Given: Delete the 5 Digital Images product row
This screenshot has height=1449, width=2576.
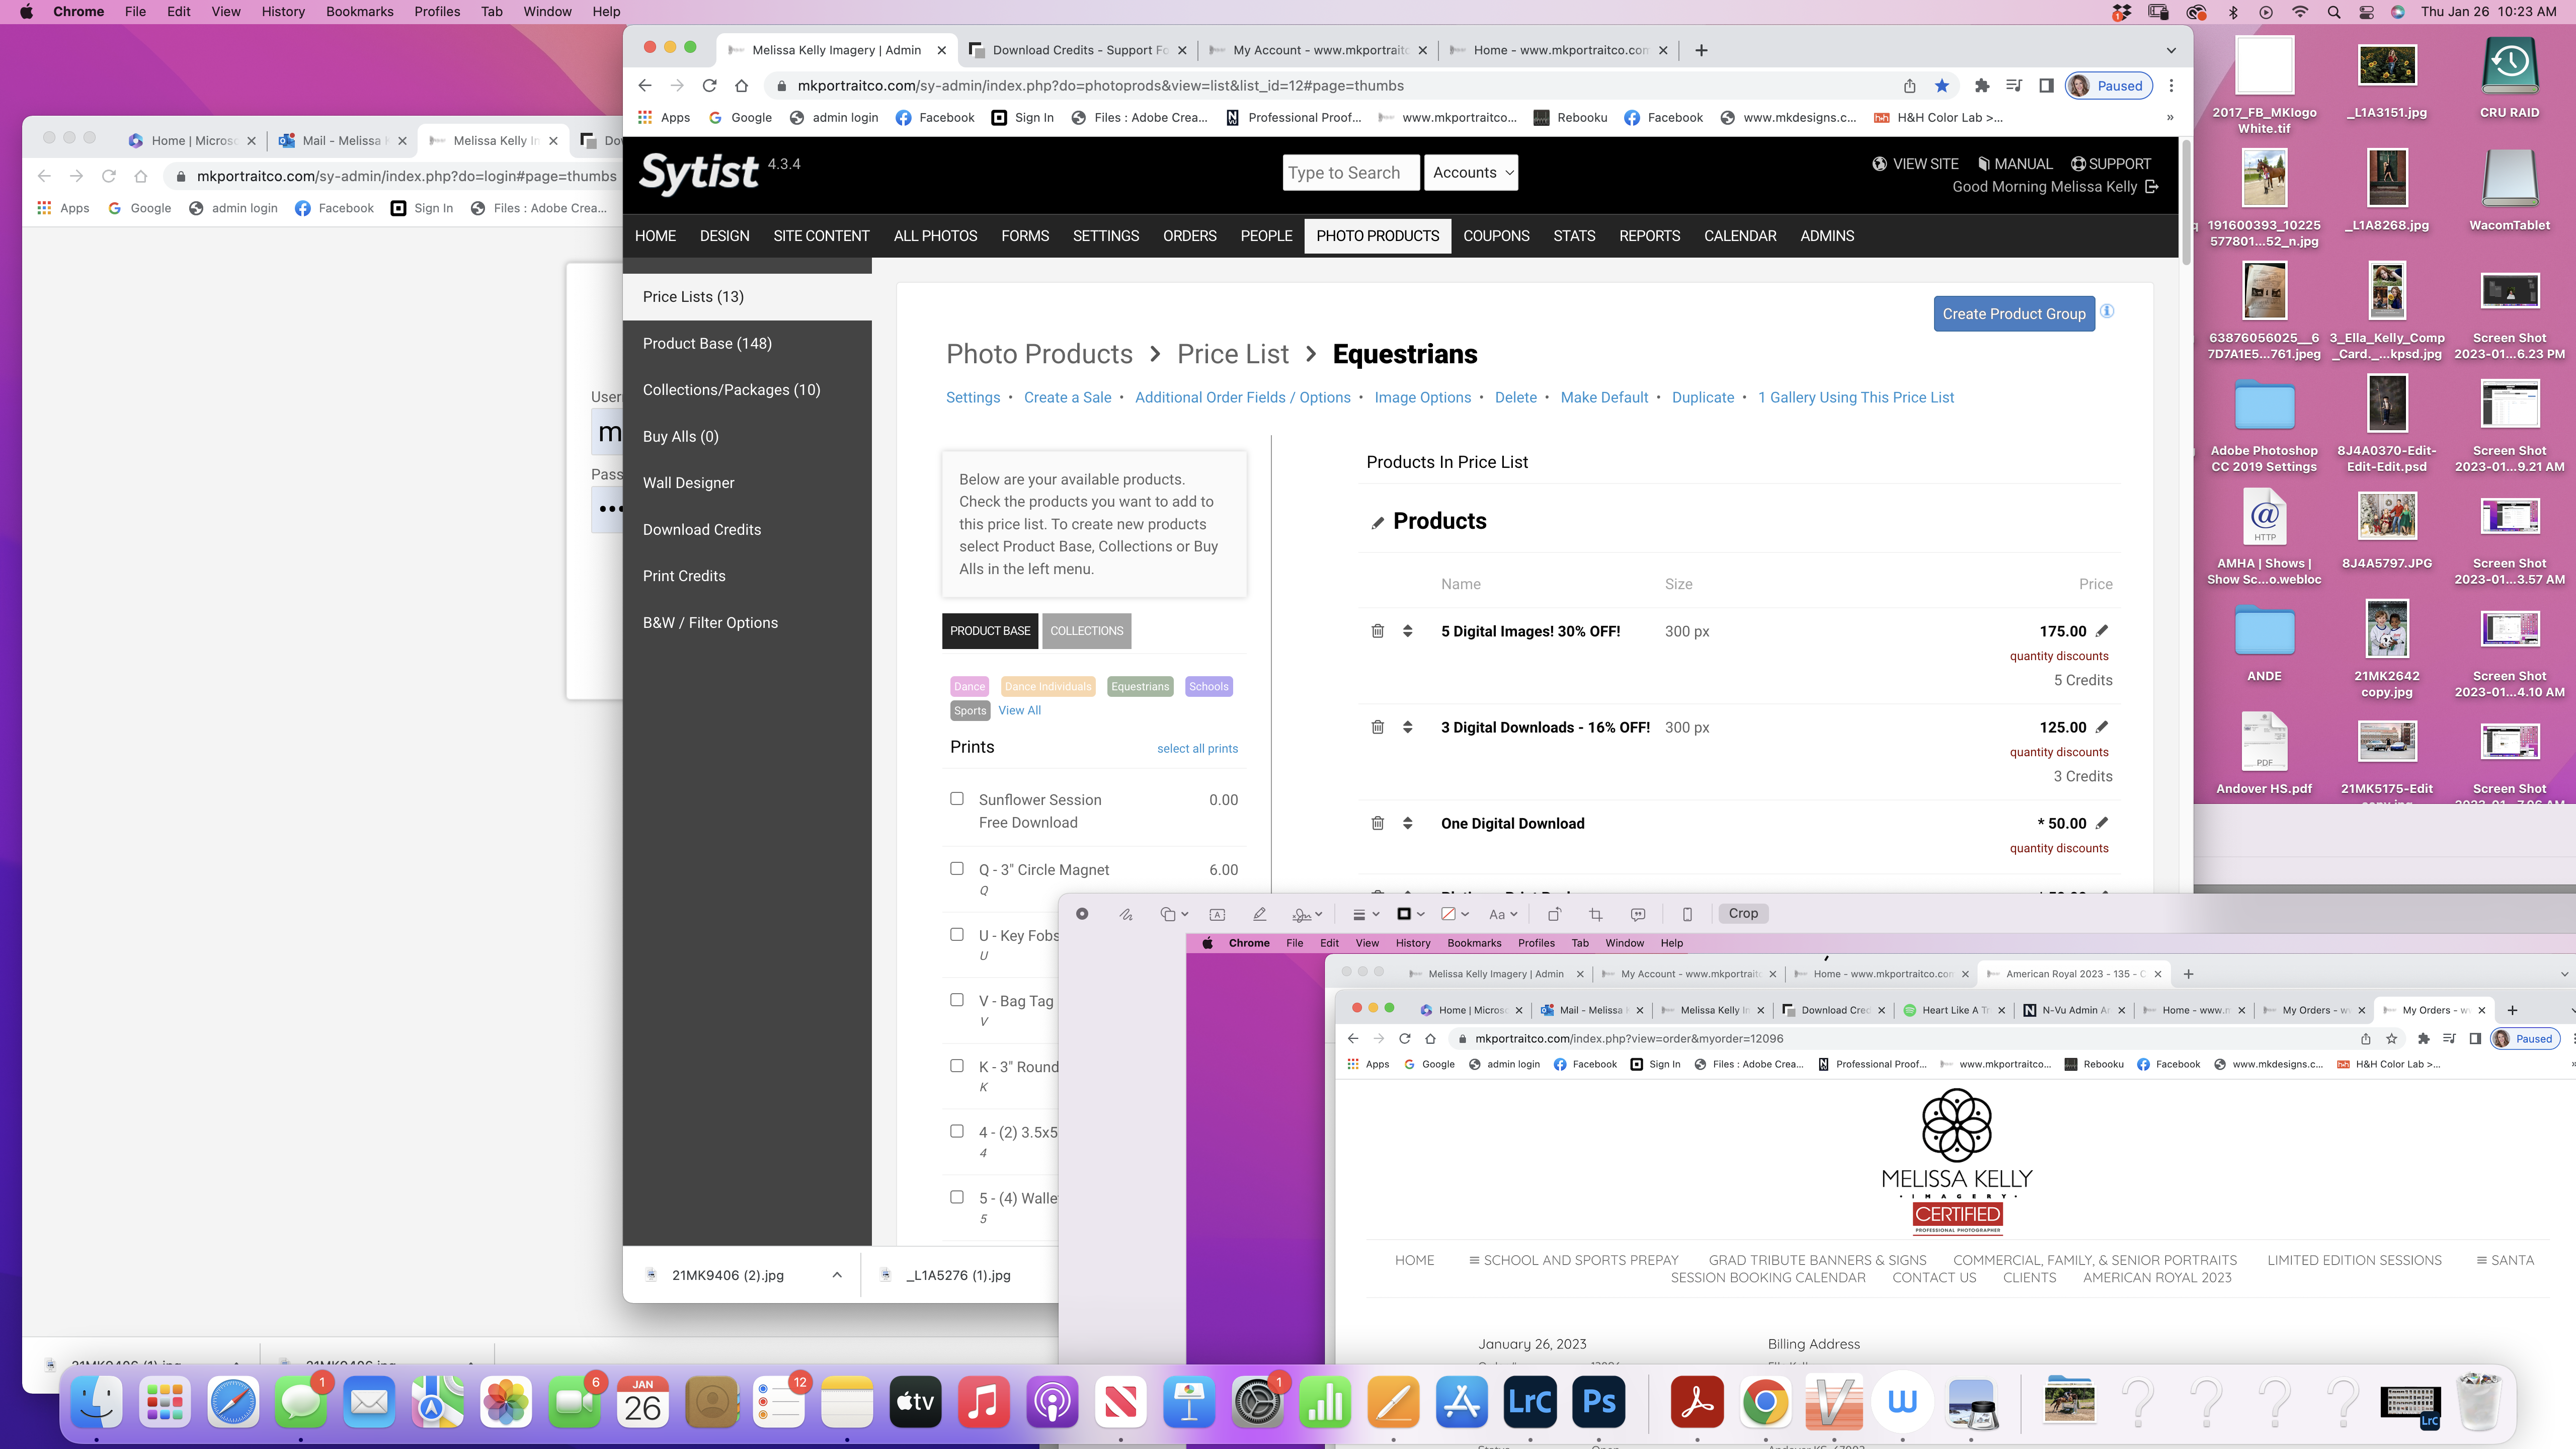Looking at the screenshot, I should click(1377, 631).
